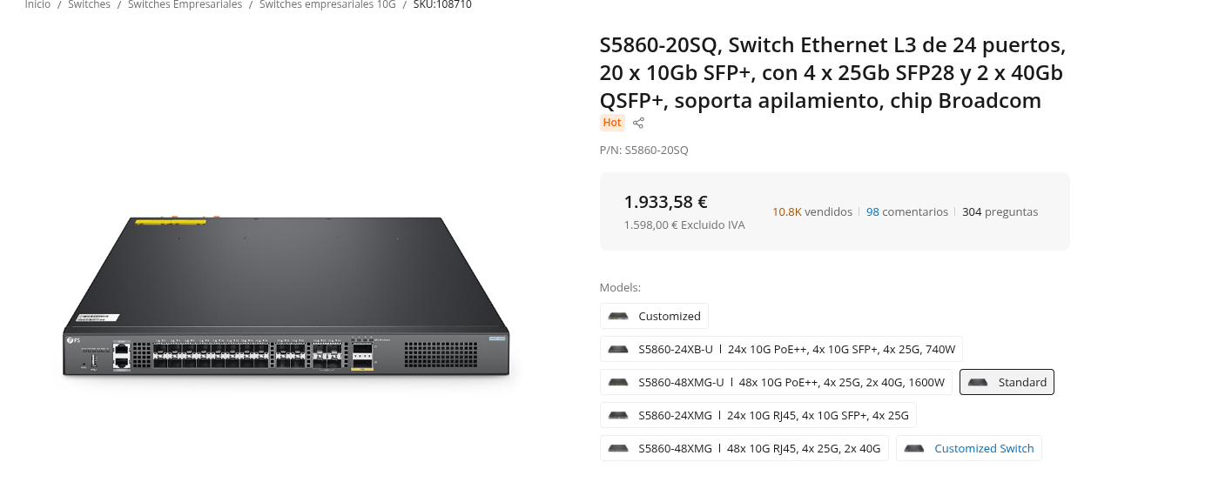Click switch icon in S5860-24XMG option
Screen dimensions: 1219x489
click(619, 415)
